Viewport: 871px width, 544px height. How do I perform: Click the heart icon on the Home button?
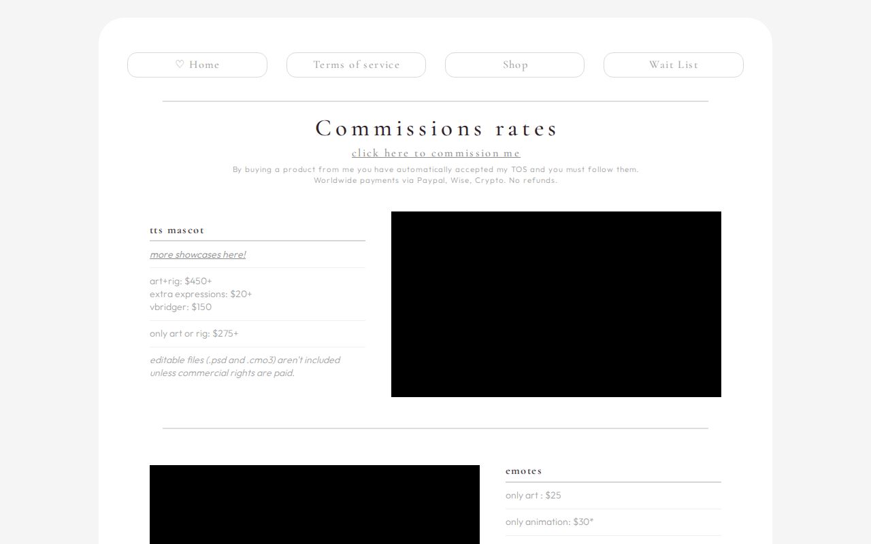180,65
